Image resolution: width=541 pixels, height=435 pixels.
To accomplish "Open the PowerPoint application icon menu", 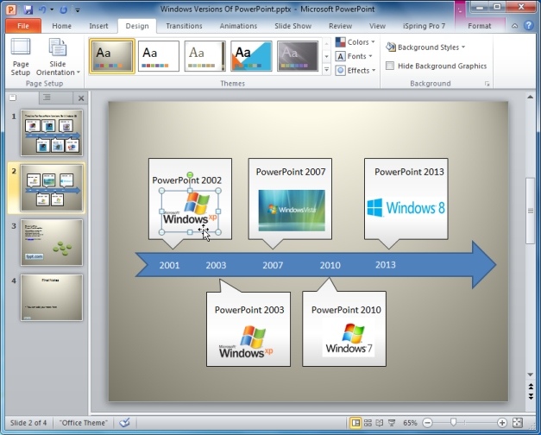I will pyautogui.click(x=11, y=9).
